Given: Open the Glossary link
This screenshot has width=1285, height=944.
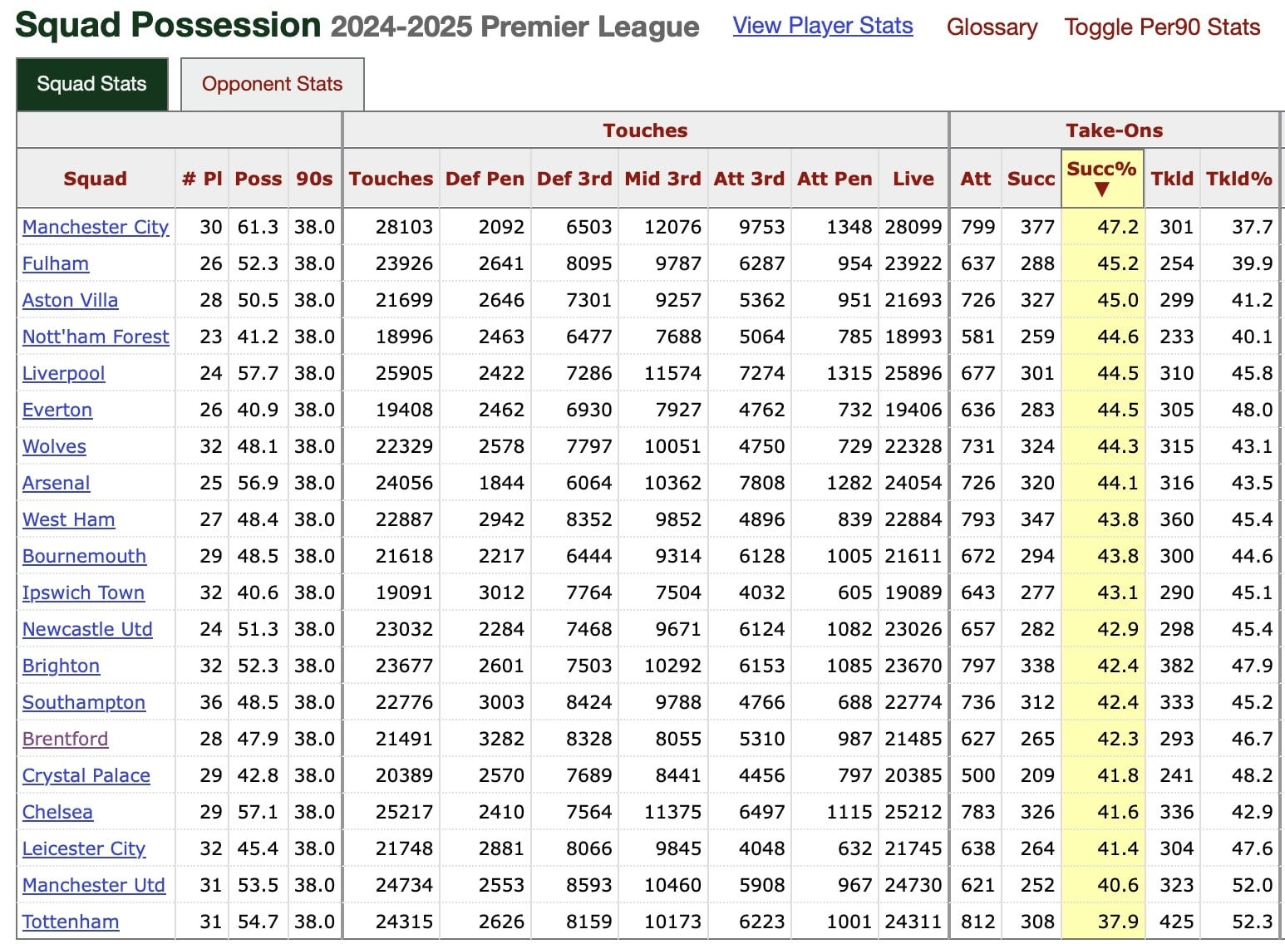Looking at the screenshot, I should tap(992, 27).
